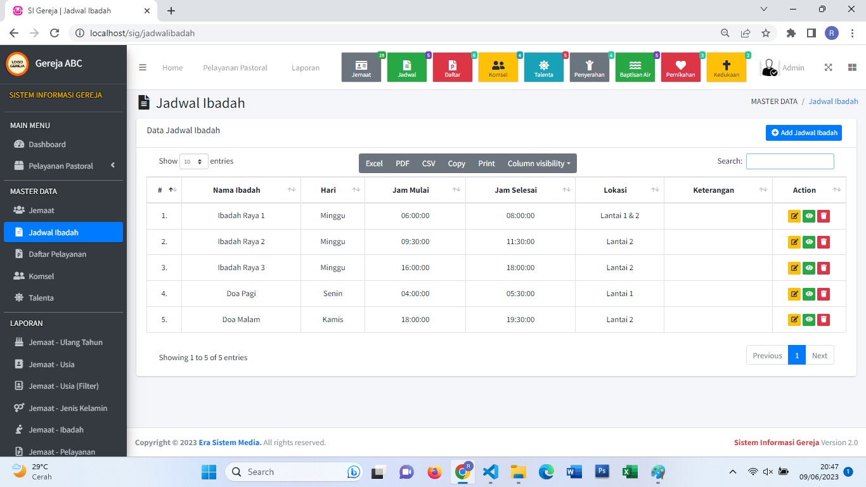This screenshot has width=866, height=487.
Task: Open Daftar Pelayanan from sidebar menu
Action: pos(57,254)
